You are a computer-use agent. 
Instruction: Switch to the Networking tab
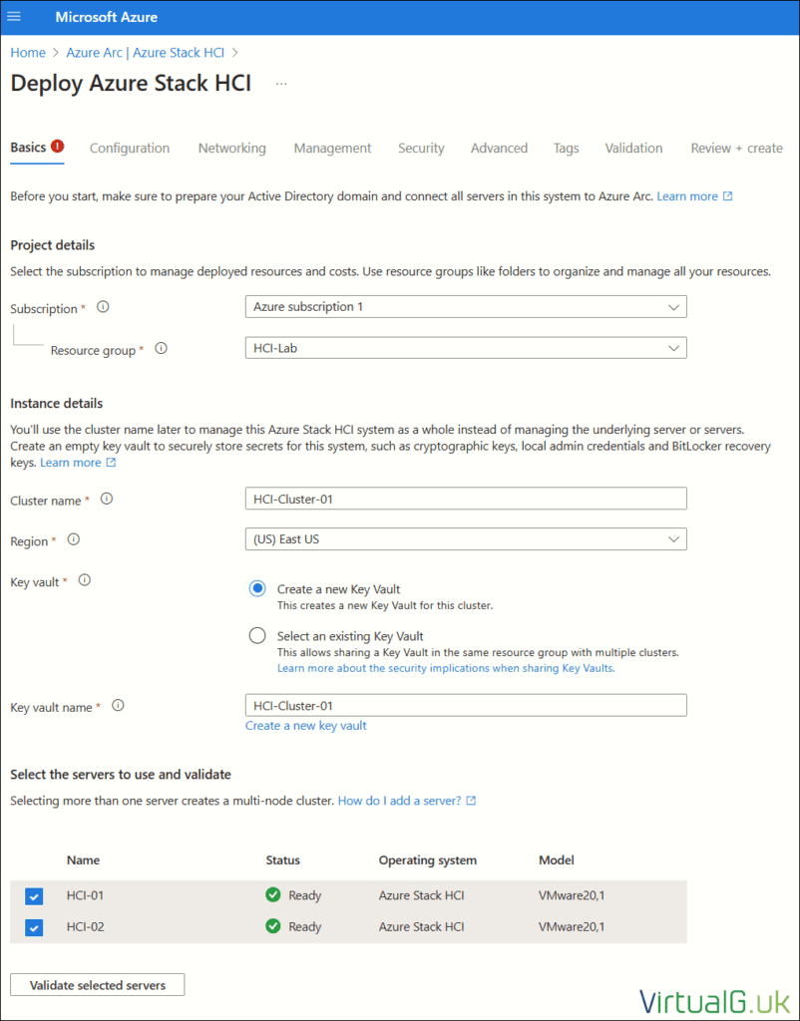point(232,149)
